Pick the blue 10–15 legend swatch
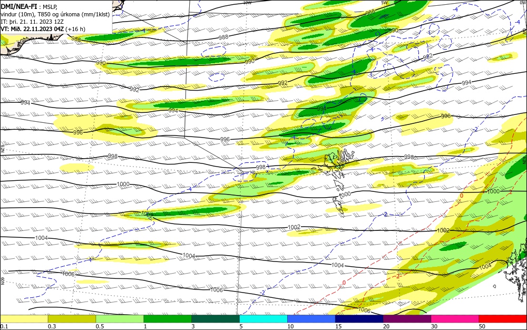 [x=311, y=319]
